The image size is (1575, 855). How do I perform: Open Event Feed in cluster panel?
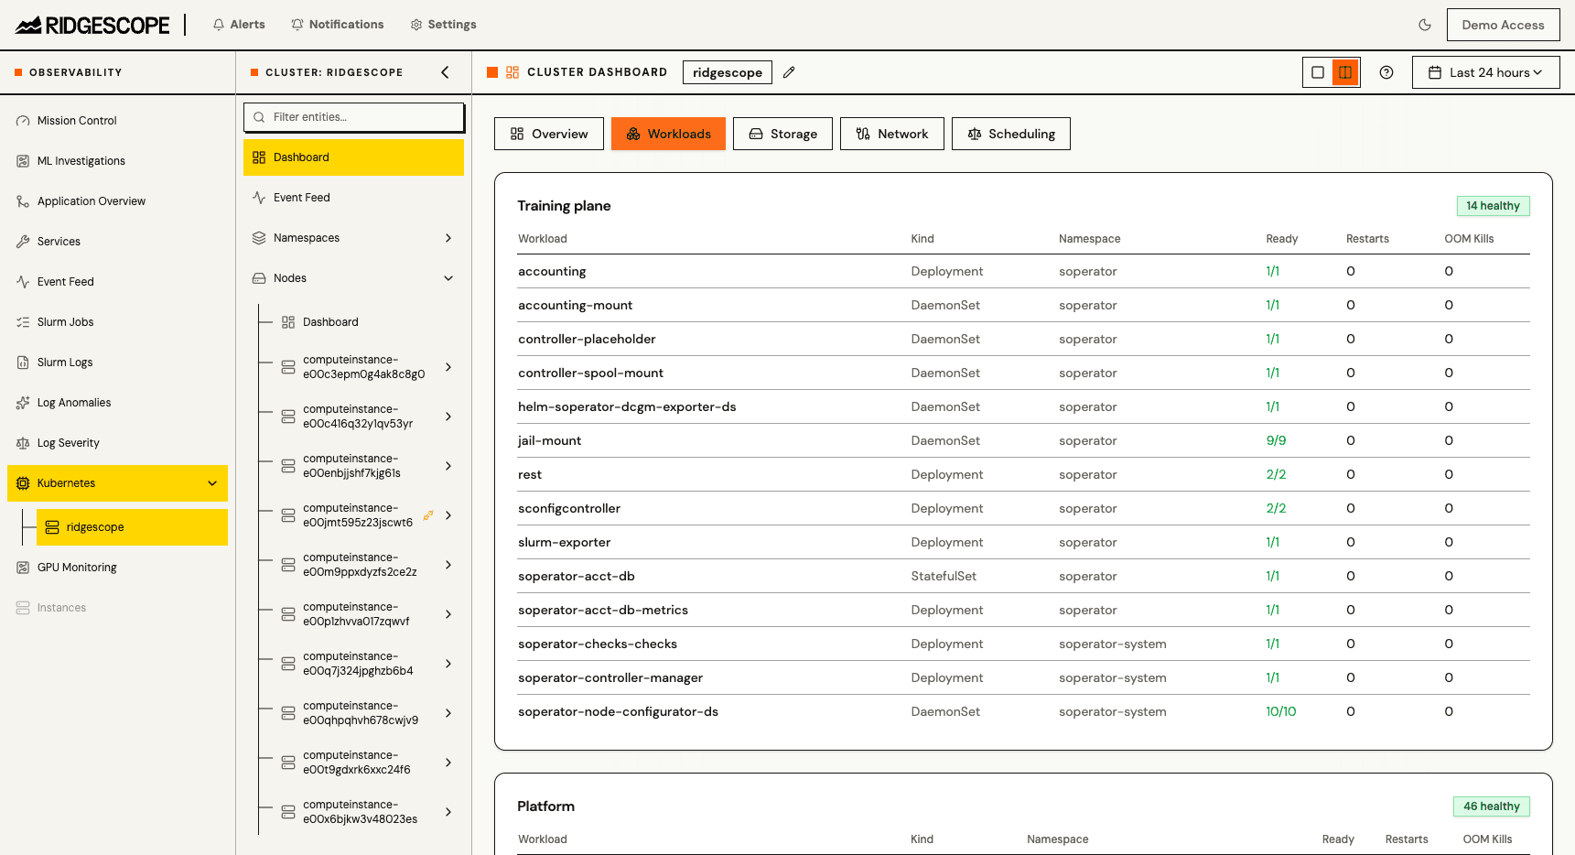[353, 198]
